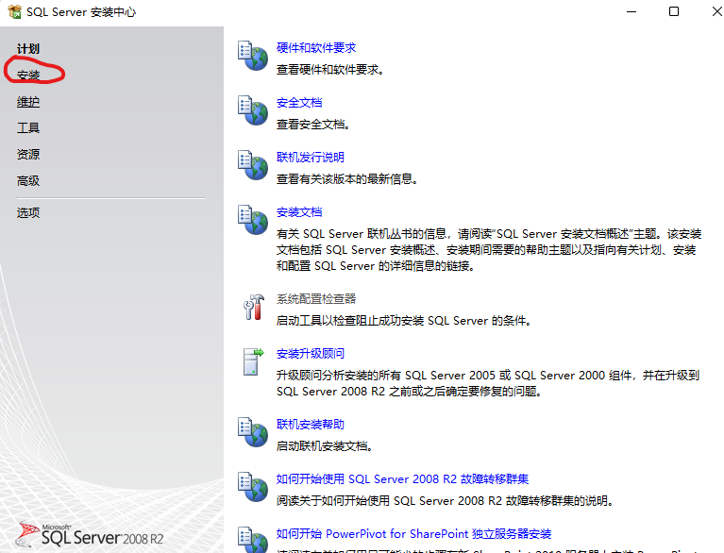
Task: Select the 计划 page in sidebar
Action: click(x=28, y=49)
